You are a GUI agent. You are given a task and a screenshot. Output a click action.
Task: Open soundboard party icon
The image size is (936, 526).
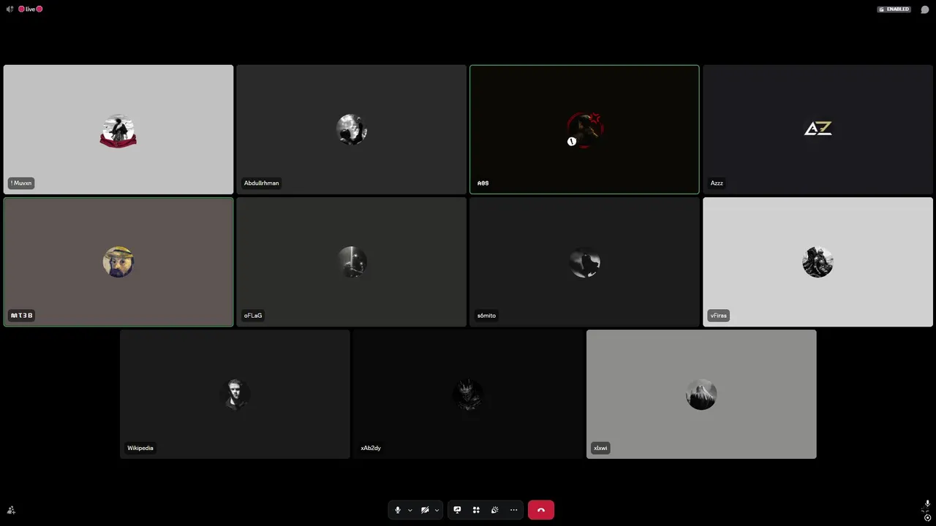click(495, 510)
